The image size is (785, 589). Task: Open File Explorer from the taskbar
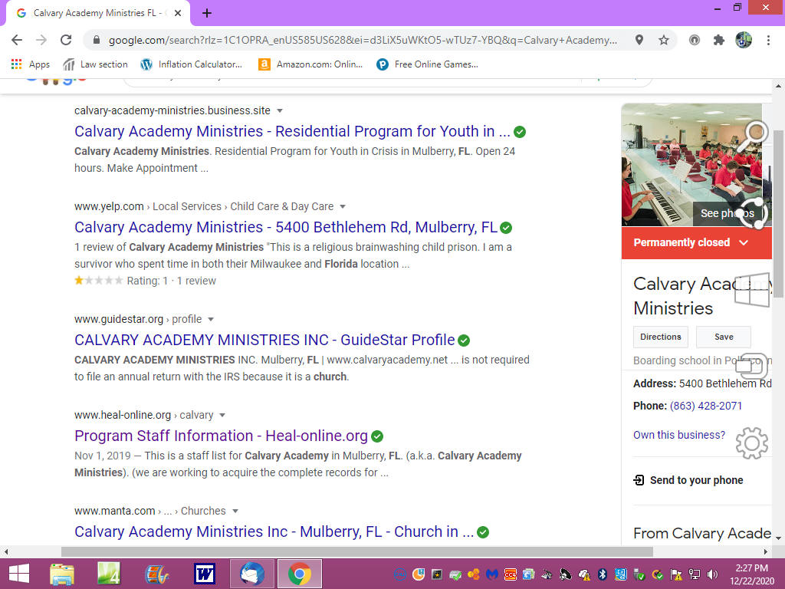click(x=62, y=574)
